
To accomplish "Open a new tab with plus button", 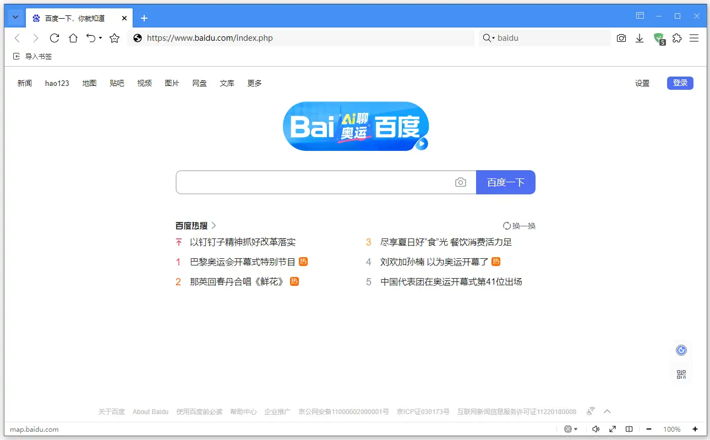I will (x=144, y=18).
